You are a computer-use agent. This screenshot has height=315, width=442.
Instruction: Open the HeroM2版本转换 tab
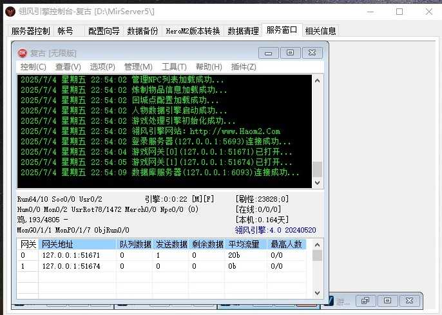(x=193, y=31)
